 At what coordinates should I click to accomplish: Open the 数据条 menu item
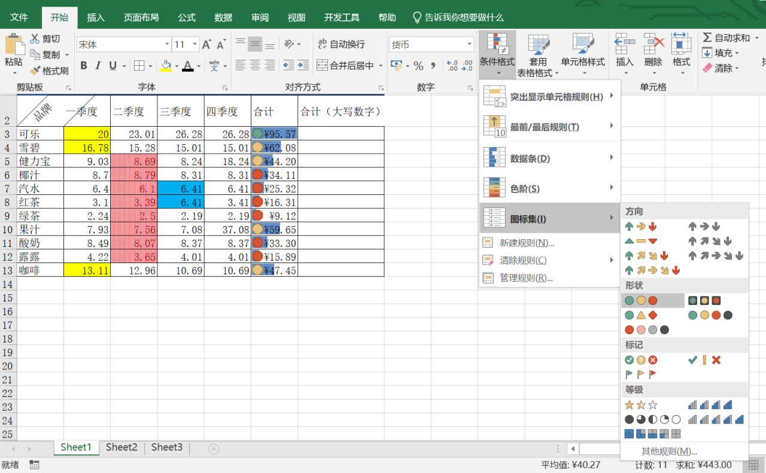(549, 158)
